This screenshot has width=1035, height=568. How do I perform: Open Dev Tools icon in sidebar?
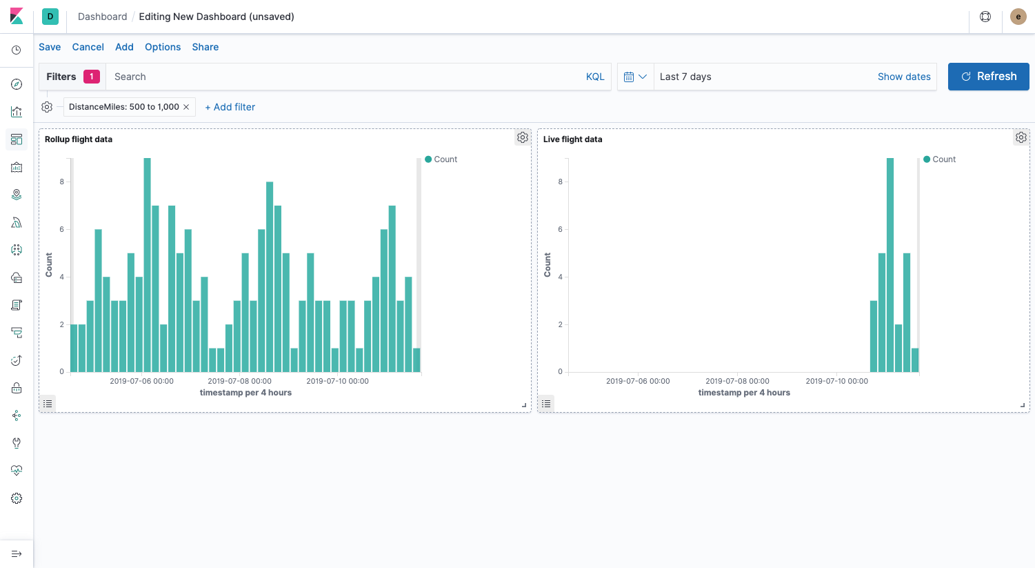[17, 443]
